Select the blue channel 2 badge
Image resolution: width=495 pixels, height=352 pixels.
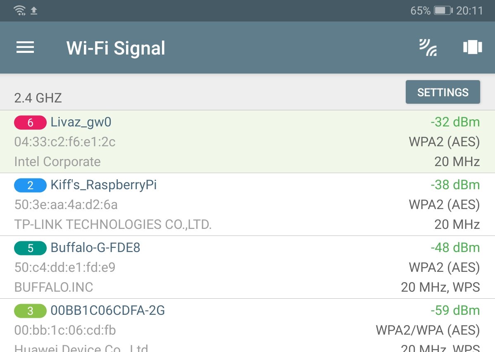pos(30,186)
